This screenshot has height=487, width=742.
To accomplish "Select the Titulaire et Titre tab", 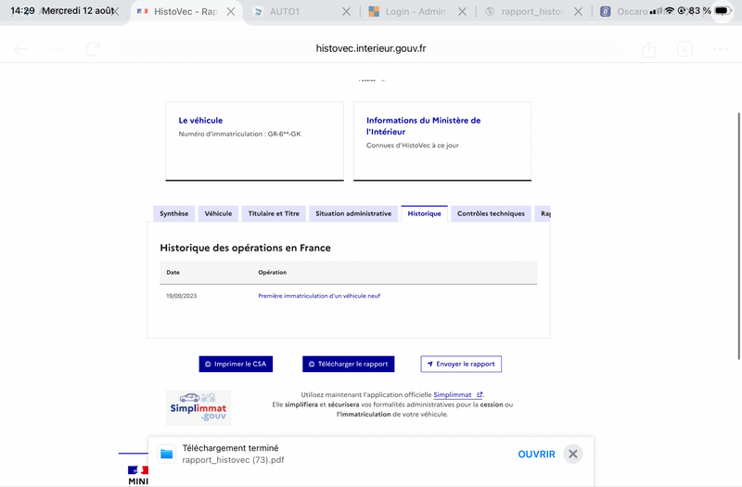I will click(x=274, y=213).
